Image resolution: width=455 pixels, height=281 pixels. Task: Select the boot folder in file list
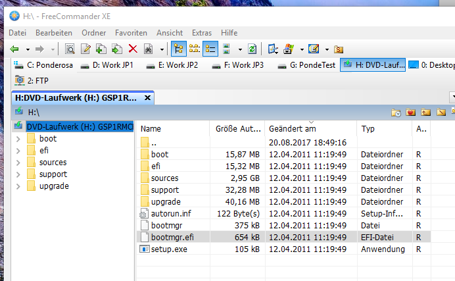click(x=283, y=155)
